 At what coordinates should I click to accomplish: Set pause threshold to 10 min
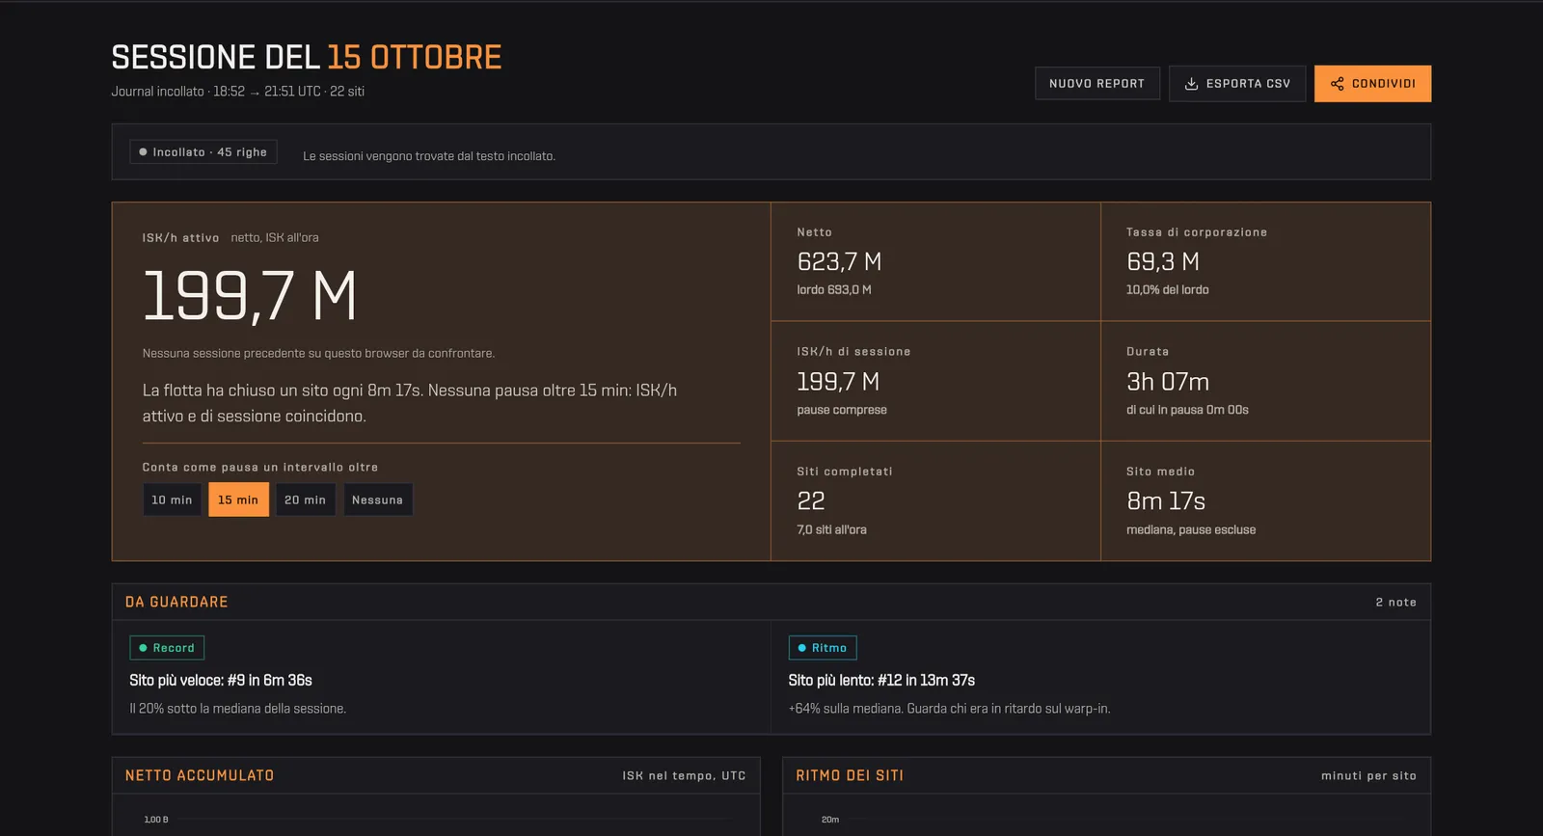(172, 499)
